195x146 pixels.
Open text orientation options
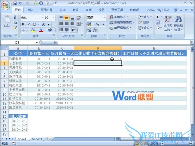pos(74,30)
